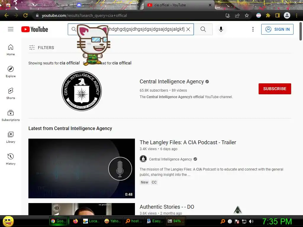The width and height of the screenshot is (303, 227).
Task: Reload the page
Action: click(x=25, y=15)
